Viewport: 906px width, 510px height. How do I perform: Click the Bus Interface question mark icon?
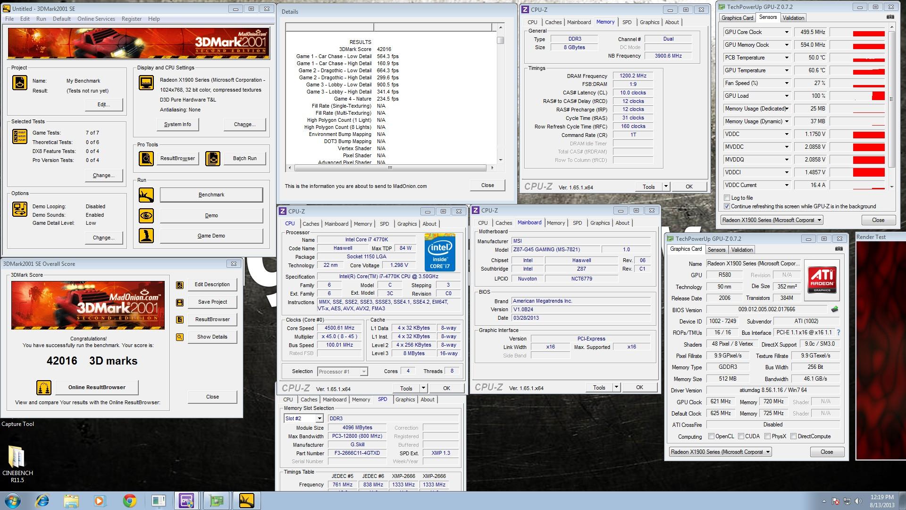click(839, 332)
